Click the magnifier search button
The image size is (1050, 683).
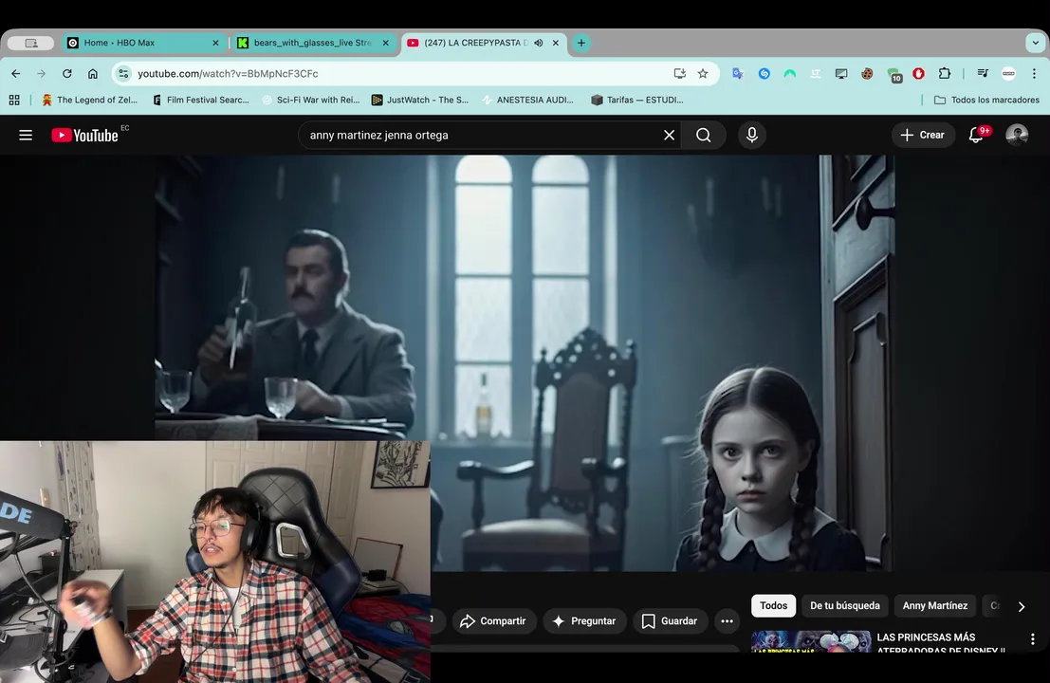tap(703, 136)
